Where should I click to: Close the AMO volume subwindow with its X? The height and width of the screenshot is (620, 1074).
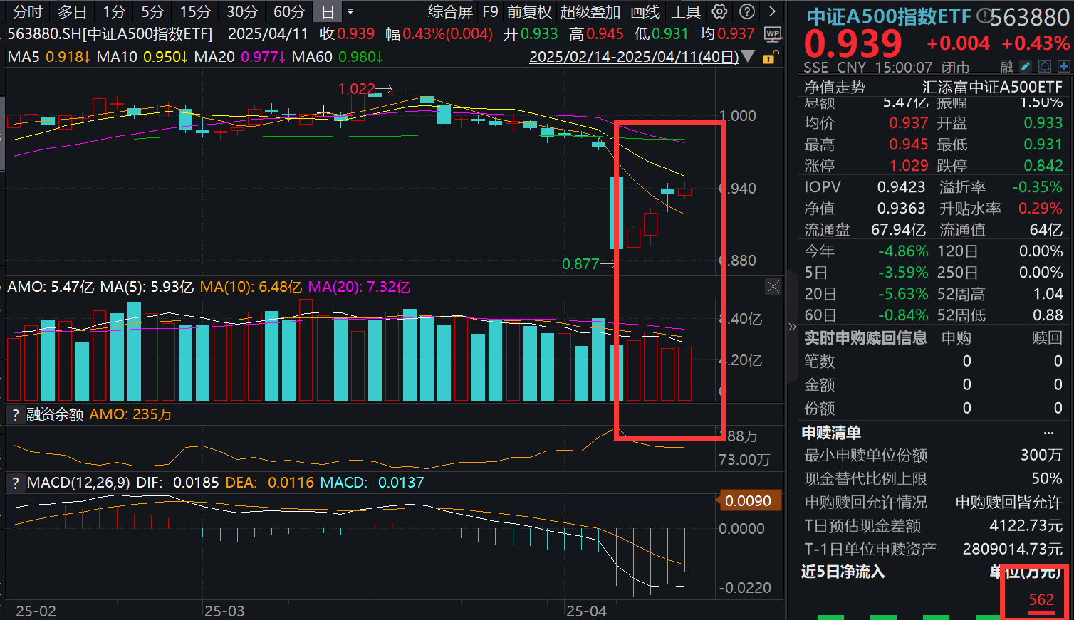click(x=773, y=286)
